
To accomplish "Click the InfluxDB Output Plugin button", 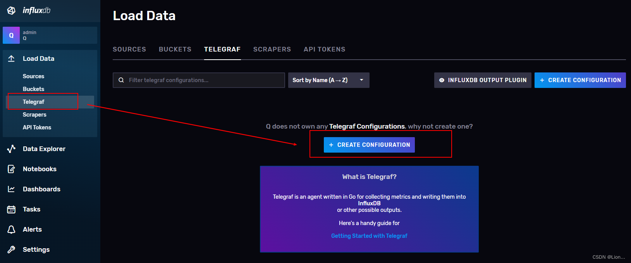I will tap(483, 80).
